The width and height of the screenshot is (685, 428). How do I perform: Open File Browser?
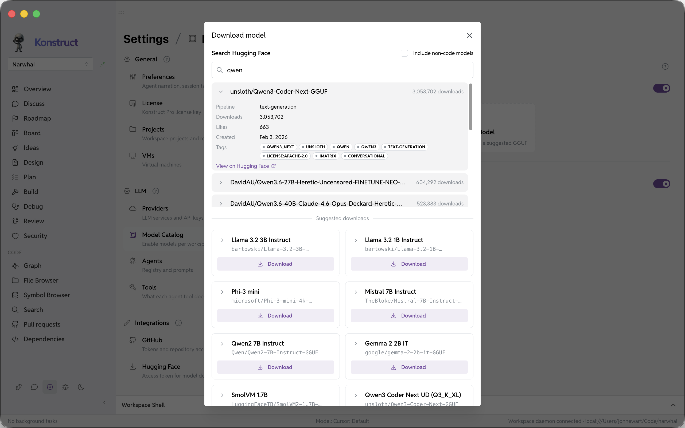click(x=41, y=280)
